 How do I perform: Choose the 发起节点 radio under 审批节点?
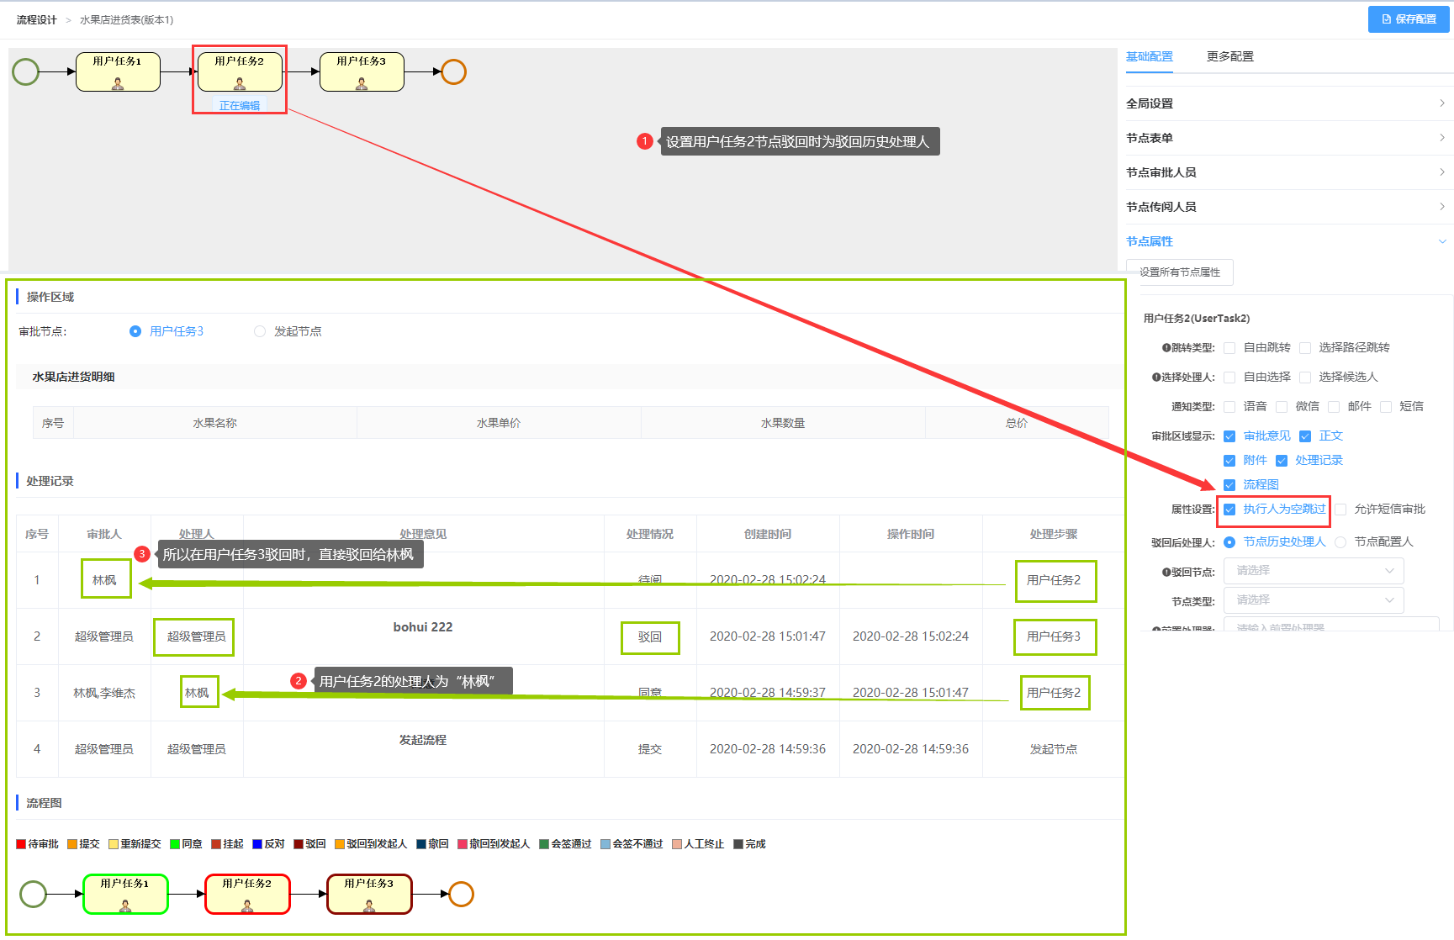pyautogui.click(x=260, y=331)
